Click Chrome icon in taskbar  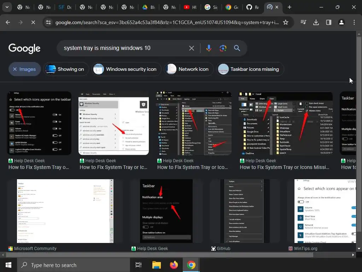191,265
